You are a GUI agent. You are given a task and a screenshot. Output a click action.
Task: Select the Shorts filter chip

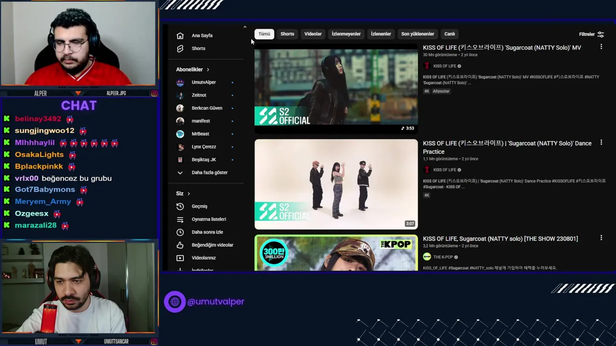287,34
